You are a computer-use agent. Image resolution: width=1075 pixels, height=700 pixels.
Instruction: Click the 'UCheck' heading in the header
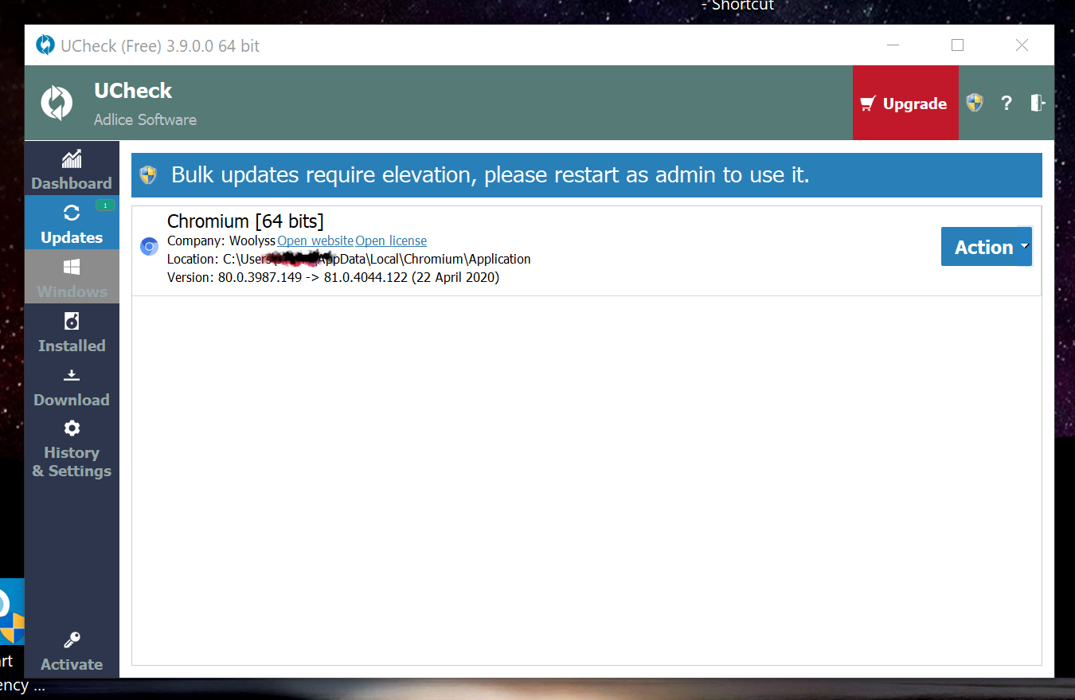(133, 91)
